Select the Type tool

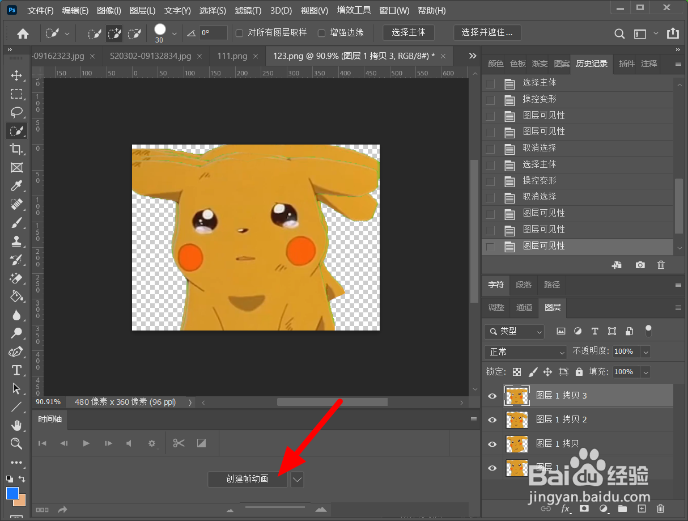pyautogui.click(x=16, y=370)
